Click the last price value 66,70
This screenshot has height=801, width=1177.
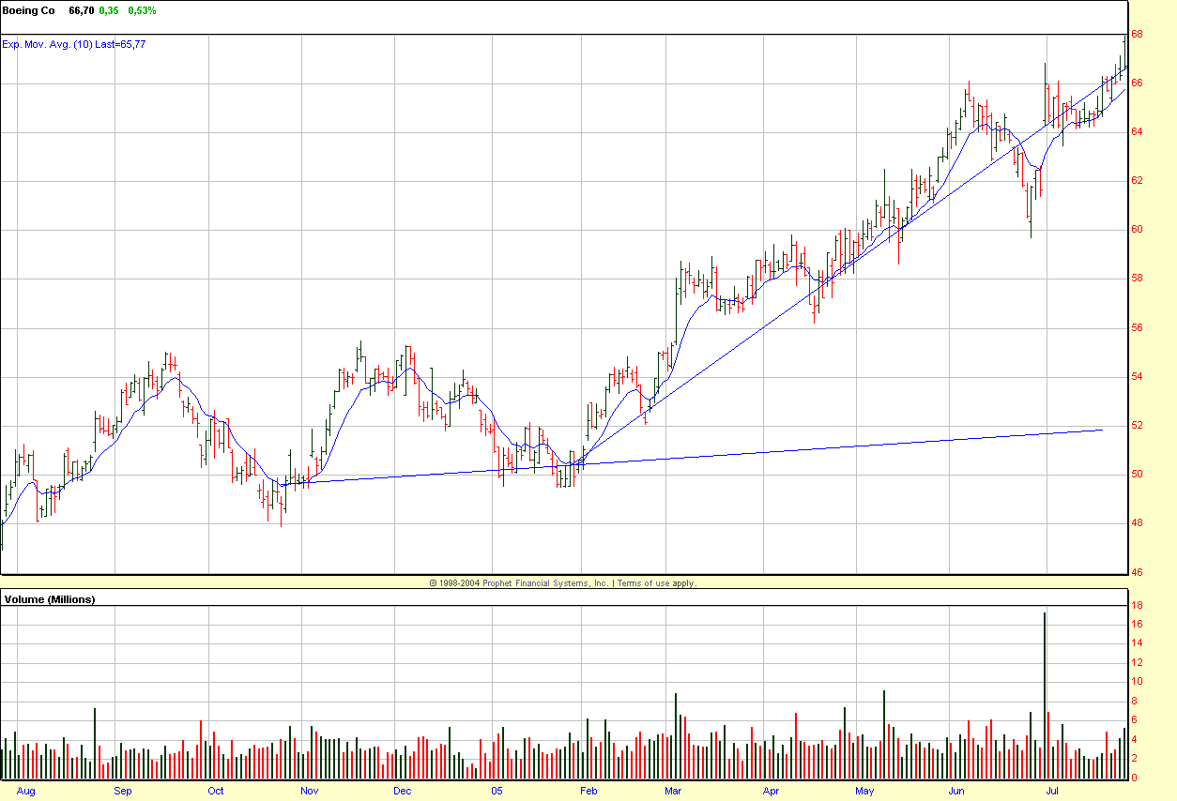coord(81,10)
